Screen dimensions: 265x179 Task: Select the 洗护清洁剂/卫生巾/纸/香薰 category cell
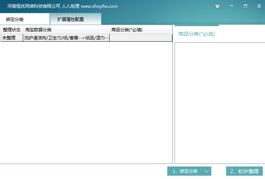point(66,38)
